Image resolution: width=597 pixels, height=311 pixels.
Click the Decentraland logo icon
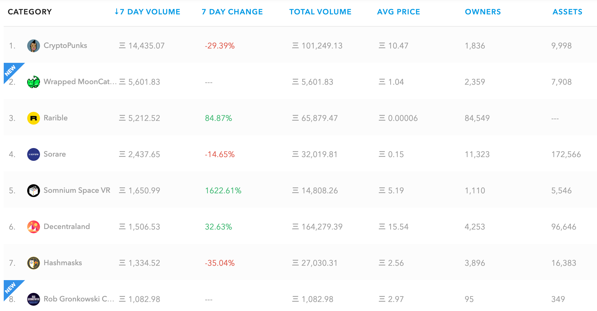[34, 227]
